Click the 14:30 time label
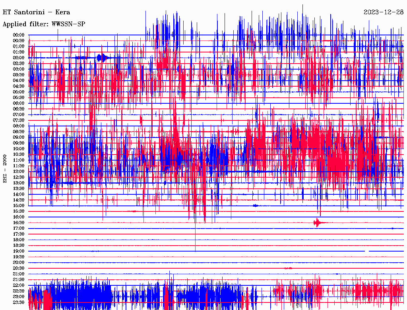Viewport: 407px width, 310px height. [x=19, y=200]
